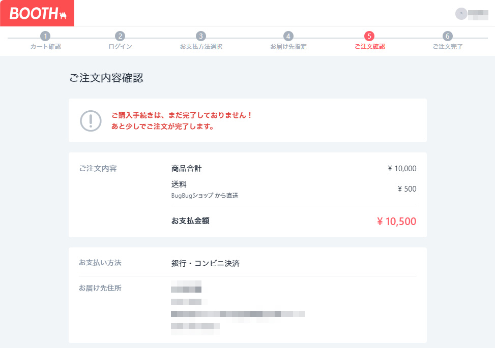Screen dimensions: 495x348
Task: Go to カート確認 step
Action: coord(45,47)
